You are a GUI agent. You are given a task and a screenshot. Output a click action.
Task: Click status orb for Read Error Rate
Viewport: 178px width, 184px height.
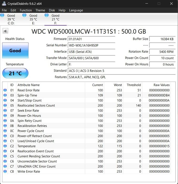(x=5, y=90)
